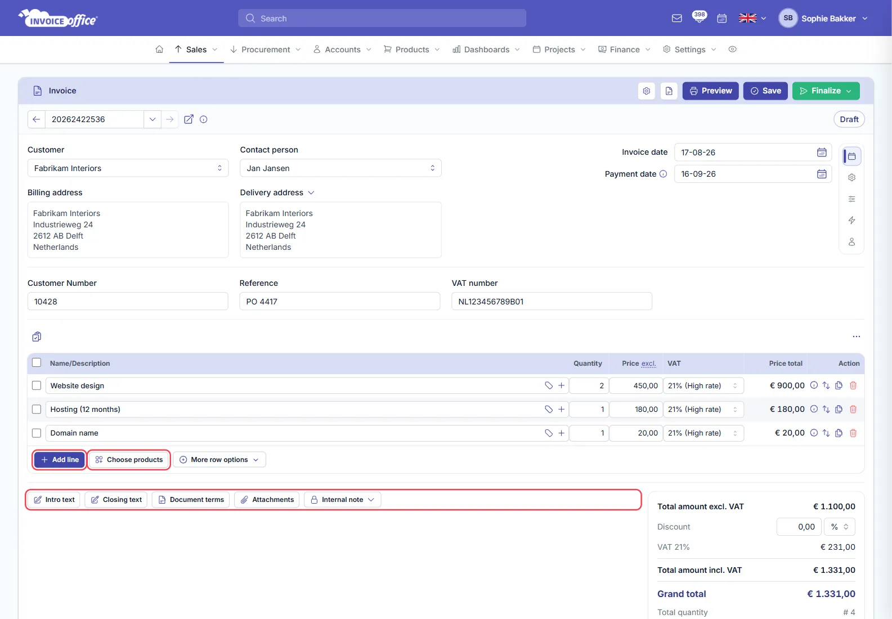Delete the Domain name line
892x619 pixels.
[x=853, y=433]
